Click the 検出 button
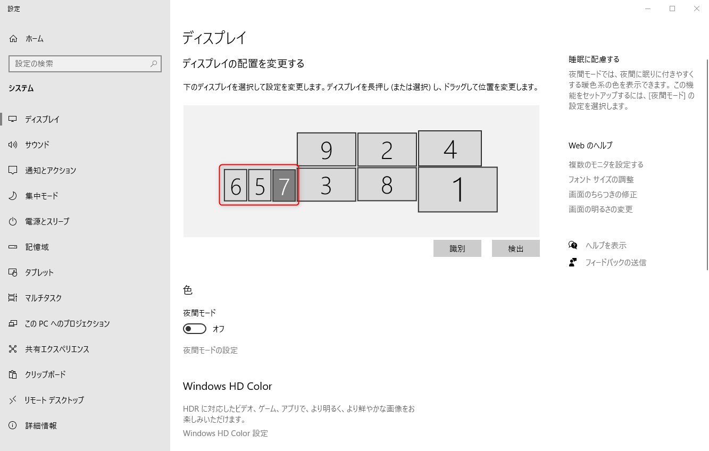Screen dimensions: 709x451 [x=516, y=248]
